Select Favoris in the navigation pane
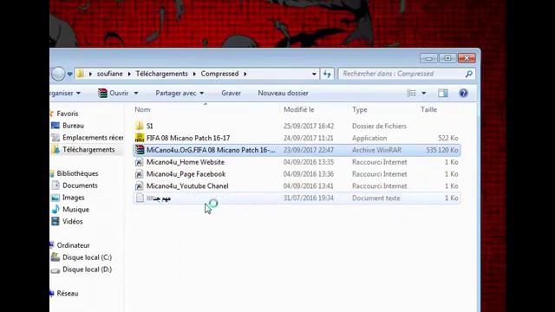 [68, 114]
